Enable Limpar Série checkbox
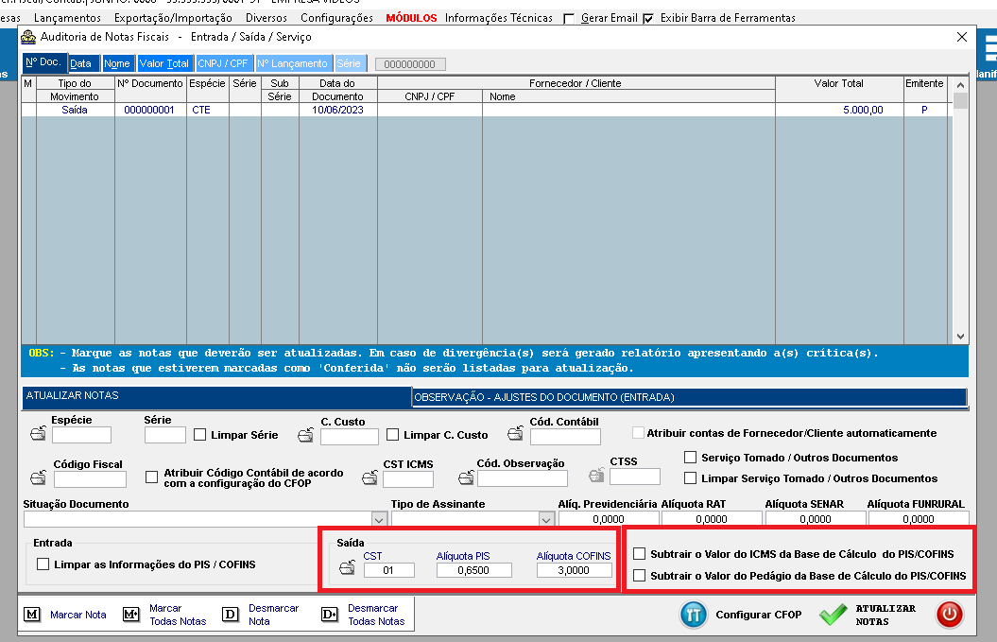Screen dimensions: 997x642 click(x=199, y=435)
